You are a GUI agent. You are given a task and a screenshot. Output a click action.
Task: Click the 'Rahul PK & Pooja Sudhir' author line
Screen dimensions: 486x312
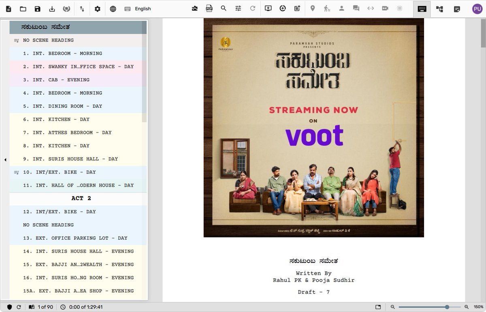pos(314,280)
